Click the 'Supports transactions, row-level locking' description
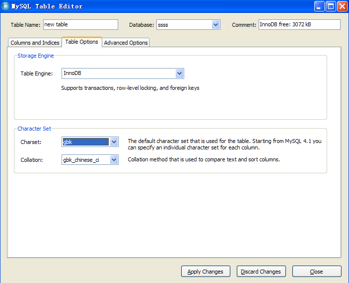 point(130,88)
